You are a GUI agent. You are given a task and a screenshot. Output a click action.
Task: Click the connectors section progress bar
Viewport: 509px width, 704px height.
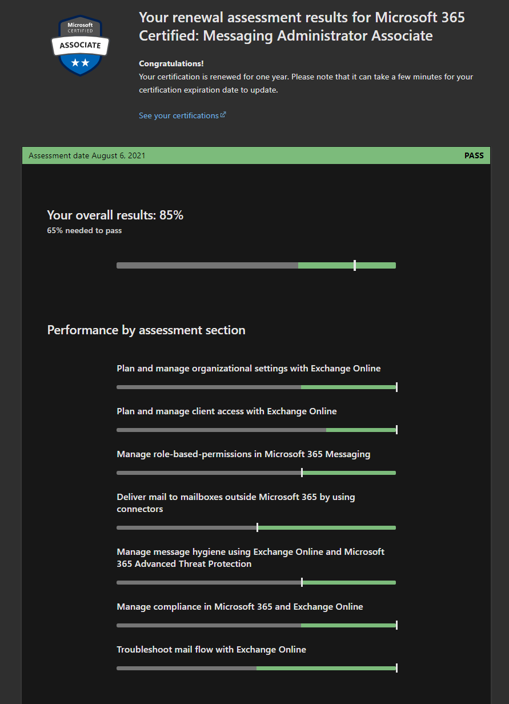pos(256,527)
